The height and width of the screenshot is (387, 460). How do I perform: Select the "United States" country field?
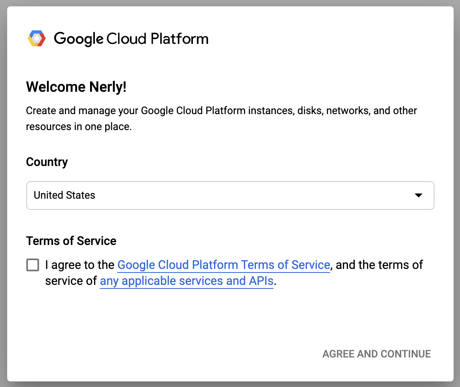coord(65,195)
